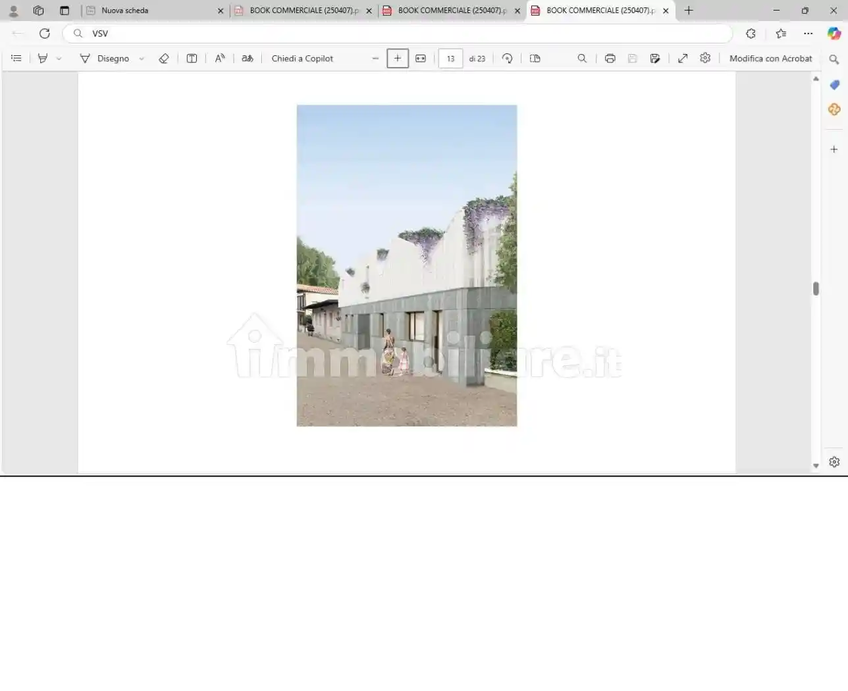Zoom in with the plus button

pos(398,59)
